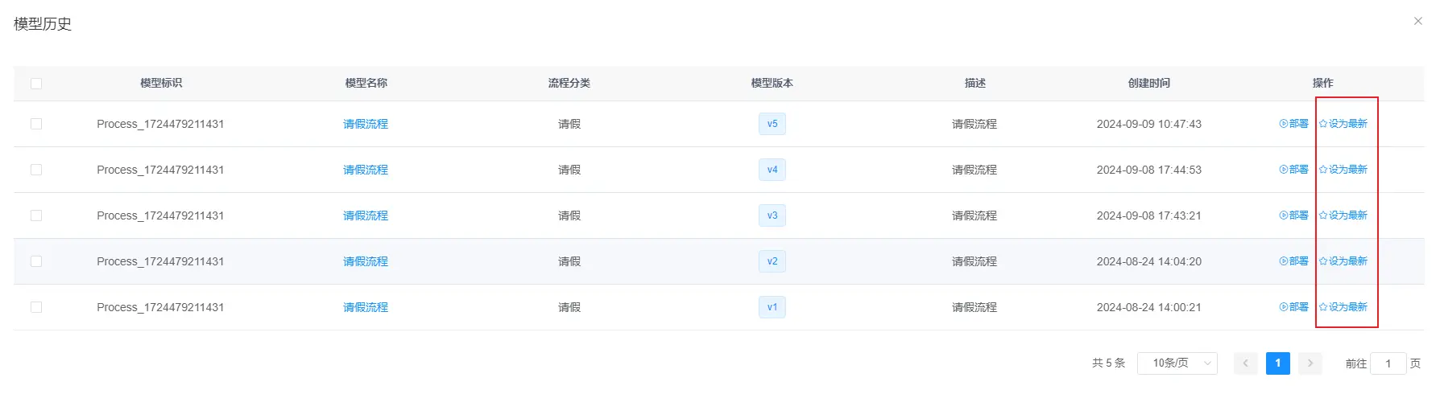The image size is (1440, 394).
Task: Set version v4 as latest
Action: (1343, 170)
